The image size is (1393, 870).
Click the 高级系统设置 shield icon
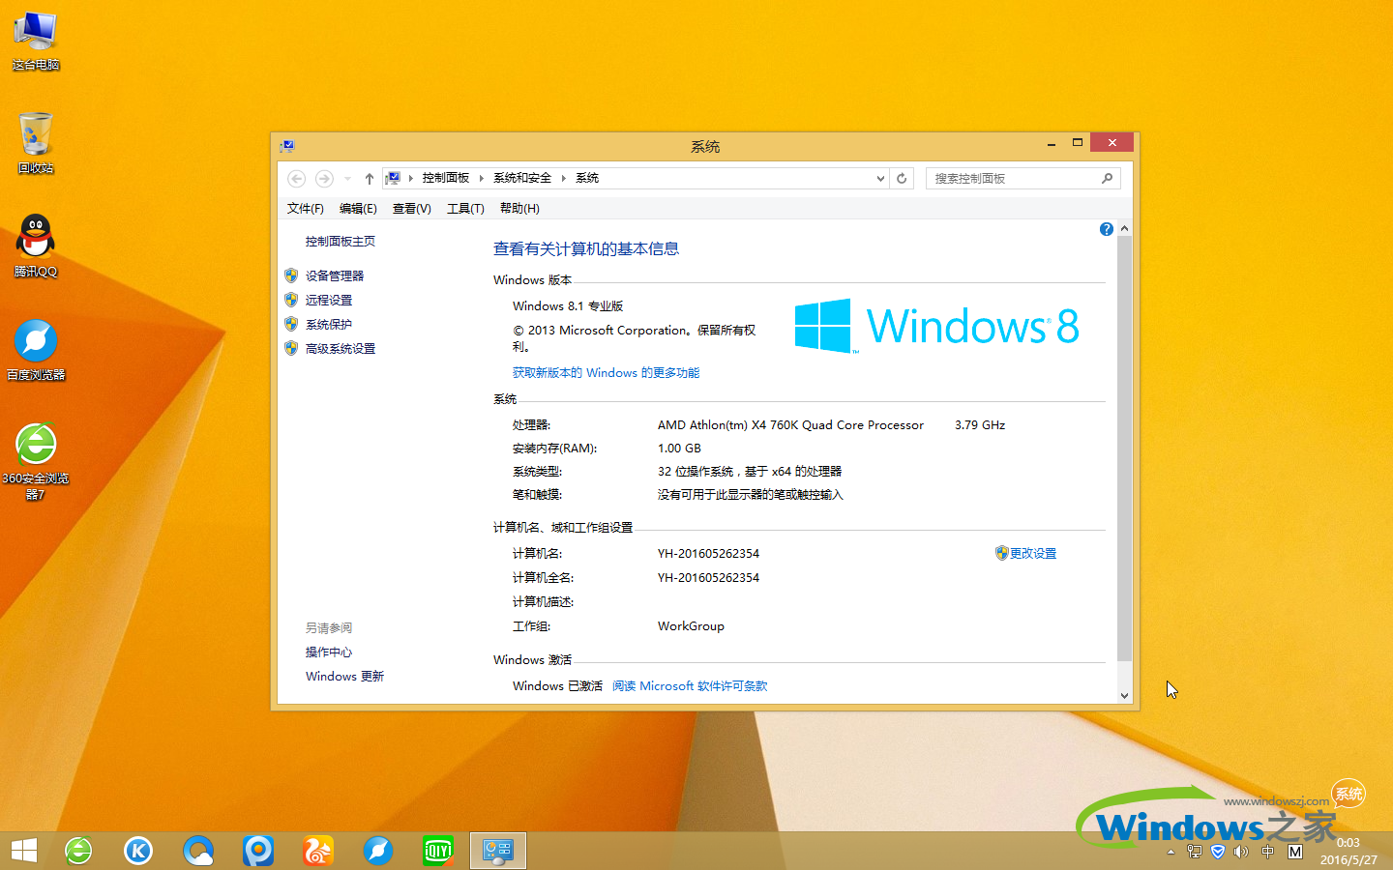[x=291, y=348]
